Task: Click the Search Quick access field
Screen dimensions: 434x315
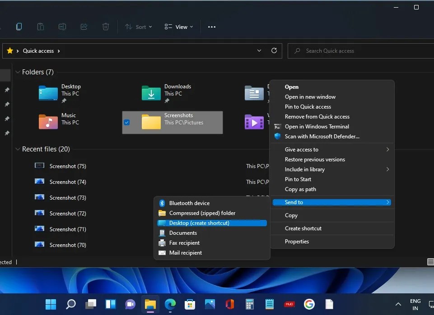Action: point(336,50)
